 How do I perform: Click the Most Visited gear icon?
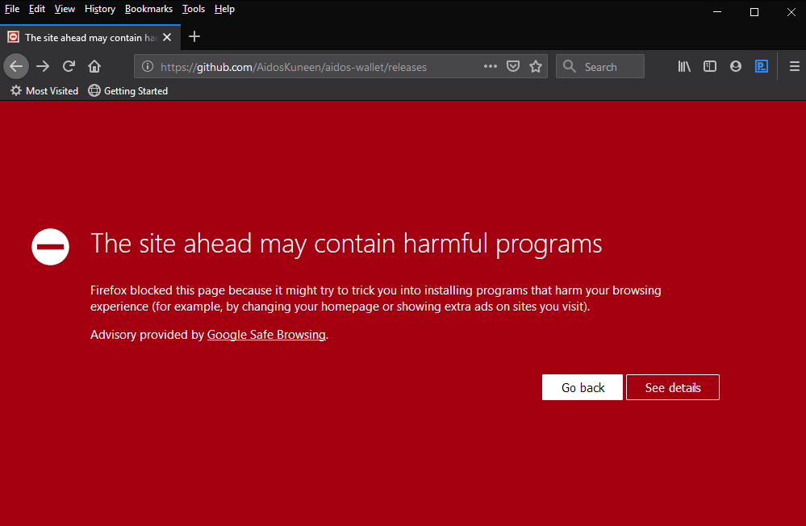point(16,91)
